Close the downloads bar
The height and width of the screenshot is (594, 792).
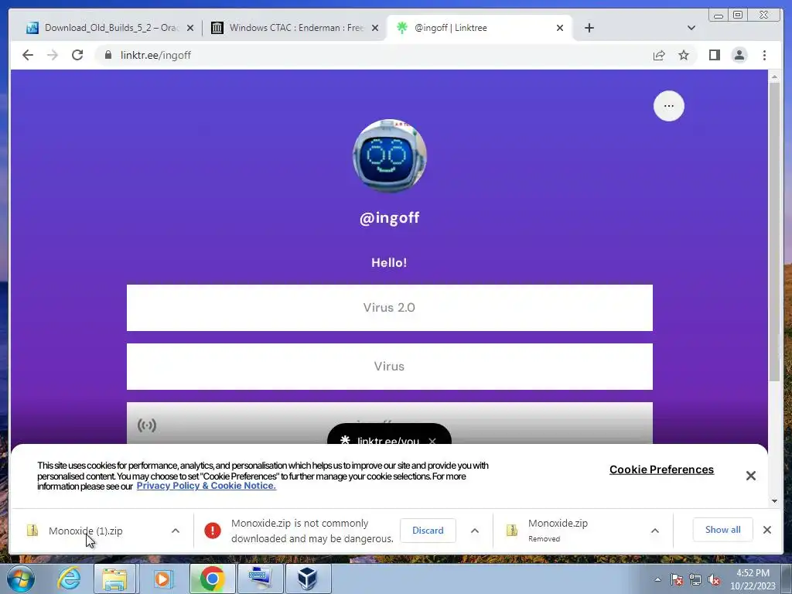point(766,530)
